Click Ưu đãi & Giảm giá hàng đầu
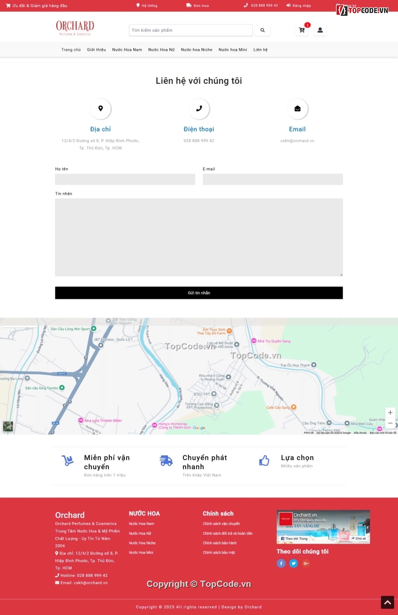Viewport: 398px width, 615px height. pos(36,5)
